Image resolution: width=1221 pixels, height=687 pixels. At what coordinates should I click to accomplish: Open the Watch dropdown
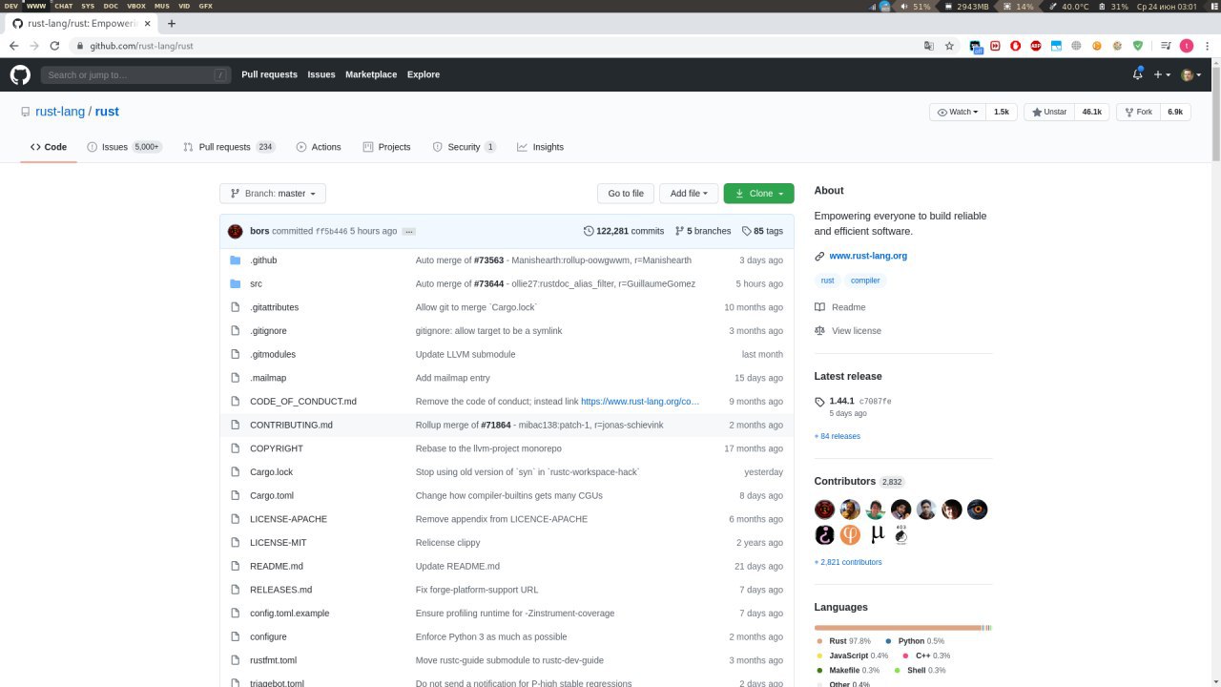coord(958,112)
